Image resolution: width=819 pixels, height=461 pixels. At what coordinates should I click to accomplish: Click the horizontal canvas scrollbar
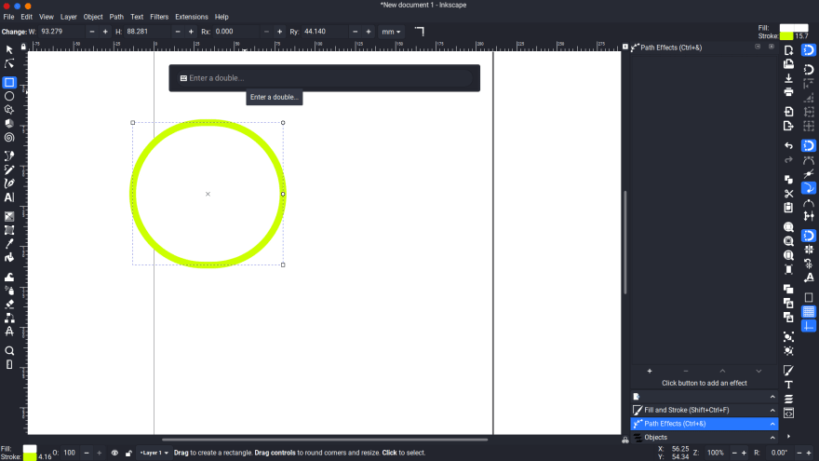tap(325, 440)
